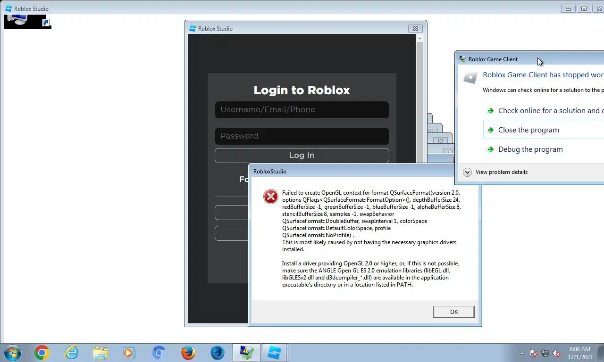604x362 pixels.
Task: Click the Roblox Studio login window title icon
Action: pyautogui.click(x=192, y=28)
